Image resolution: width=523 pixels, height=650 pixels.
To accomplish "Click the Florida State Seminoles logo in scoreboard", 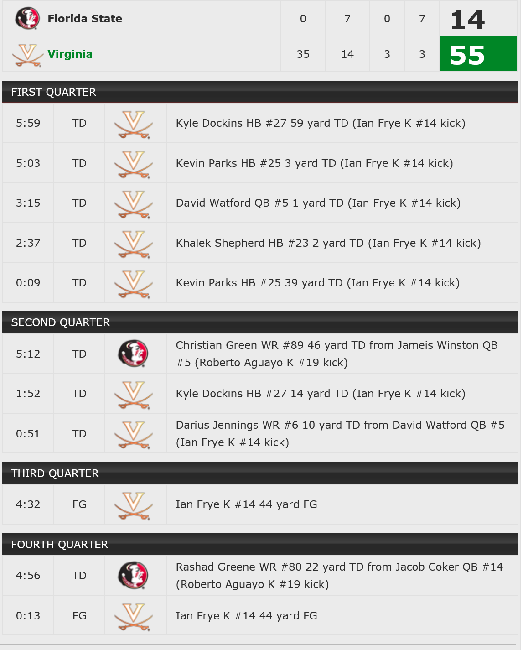I will click(27, 19).
